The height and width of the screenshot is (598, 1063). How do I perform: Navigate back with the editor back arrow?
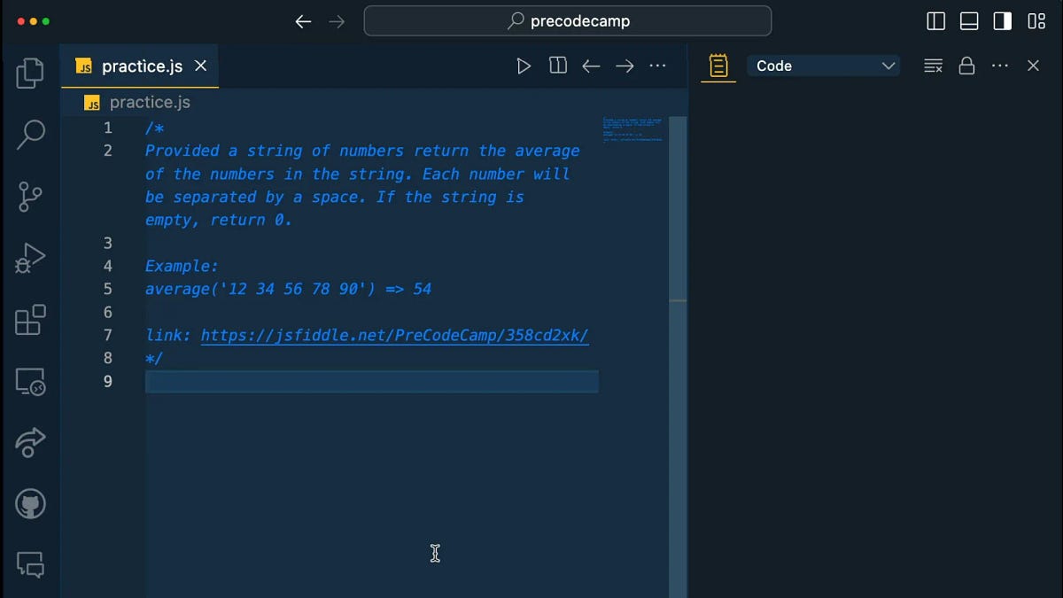[x=591, y=66]
